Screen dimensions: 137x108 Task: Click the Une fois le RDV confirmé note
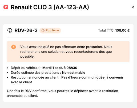[x=62, y=93]
